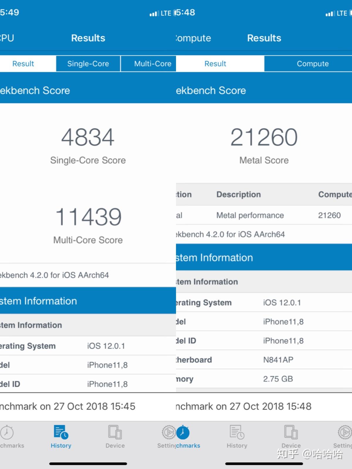Switch to the Compute tab
The height and width of the screenshot is (469, 352).
tap(308, 64)
